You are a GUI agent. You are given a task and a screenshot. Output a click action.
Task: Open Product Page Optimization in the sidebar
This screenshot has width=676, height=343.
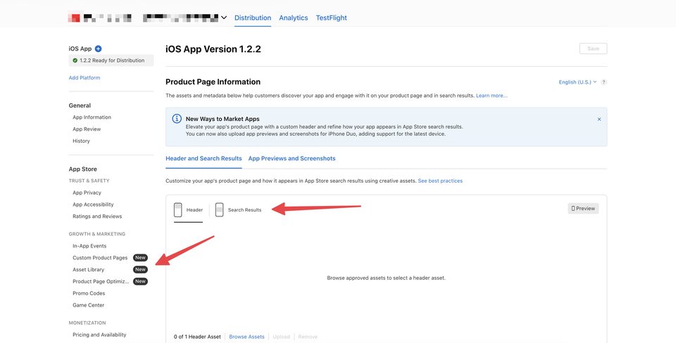101,281
